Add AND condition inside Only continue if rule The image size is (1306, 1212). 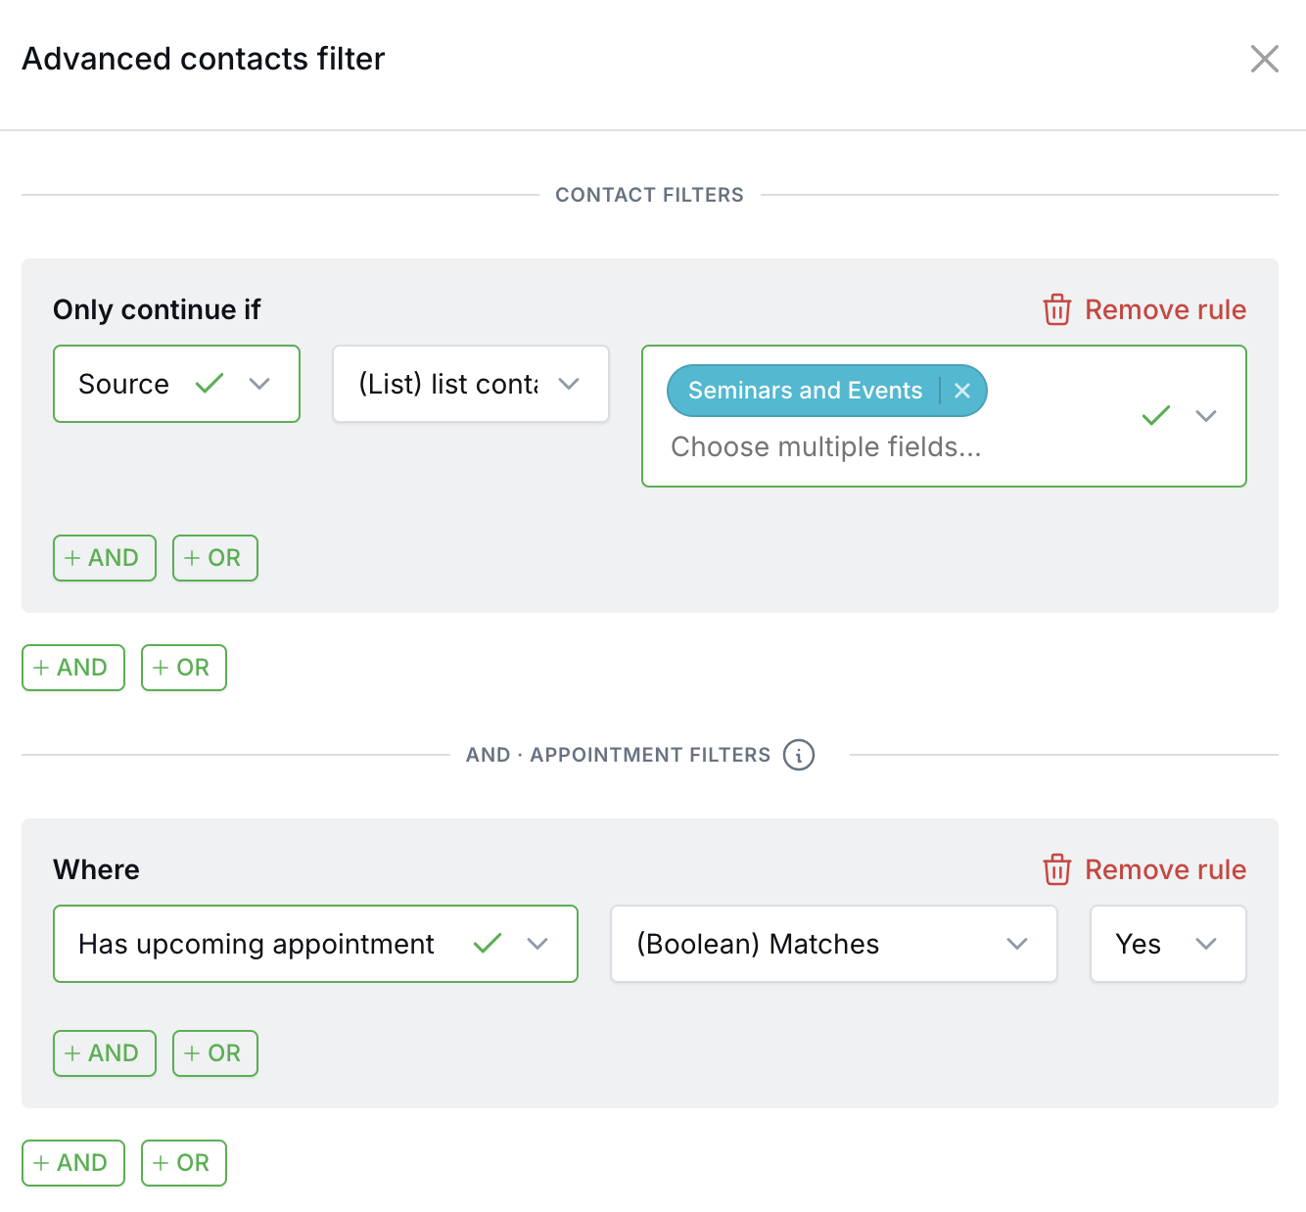click(x=105, y=558)
